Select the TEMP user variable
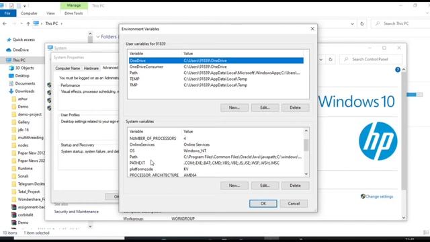Image resolution: width=430 pixels, height=242 pixels. (x=216, y=79)
